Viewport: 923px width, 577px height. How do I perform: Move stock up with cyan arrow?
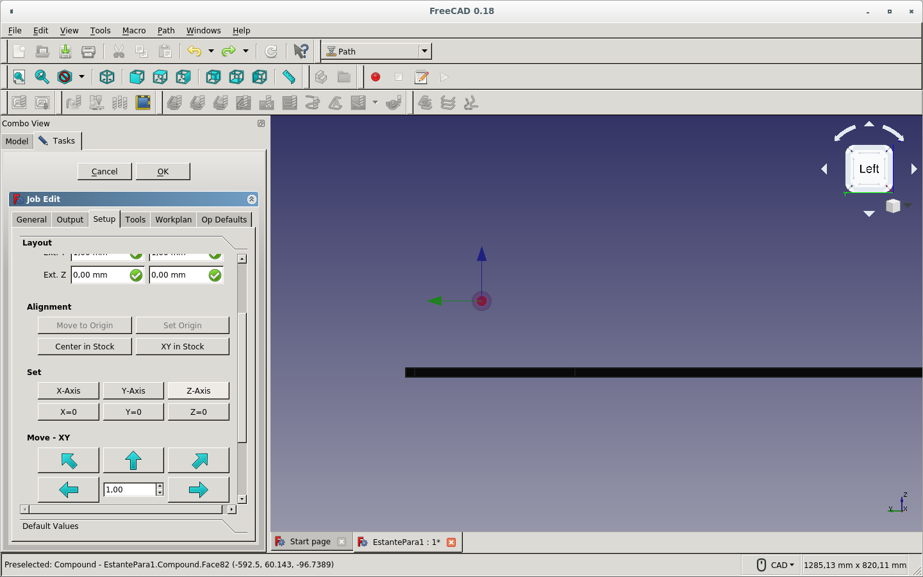(133, 460)
